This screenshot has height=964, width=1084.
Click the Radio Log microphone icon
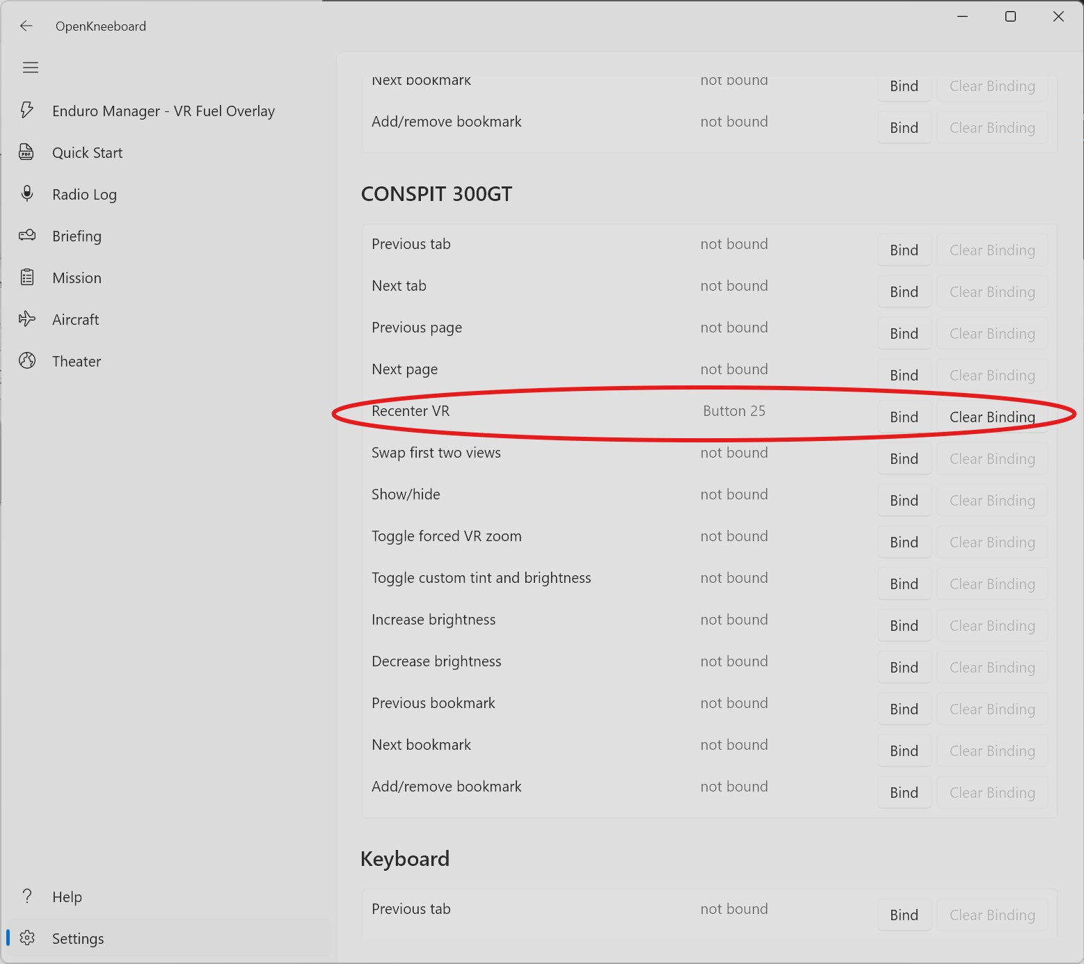pos(27,194)
